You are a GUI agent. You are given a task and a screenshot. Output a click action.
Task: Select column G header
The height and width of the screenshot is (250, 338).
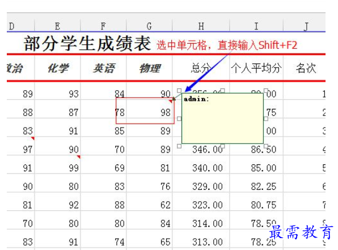pyautogui.click(x=149, y=26)
